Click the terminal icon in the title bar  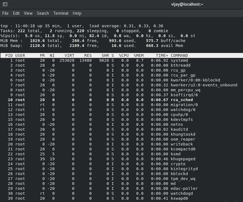pyautogui.click(x=5, y=4)
